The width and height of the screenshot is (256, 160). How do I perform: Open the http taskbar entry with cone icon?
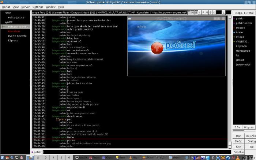pyautogui.click(x=134, y=157)
